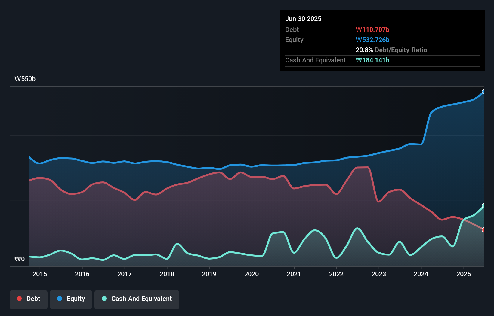The image size is (494, 316).
Task: Click the ₩184.141b cash value
Action: (372, 60)
